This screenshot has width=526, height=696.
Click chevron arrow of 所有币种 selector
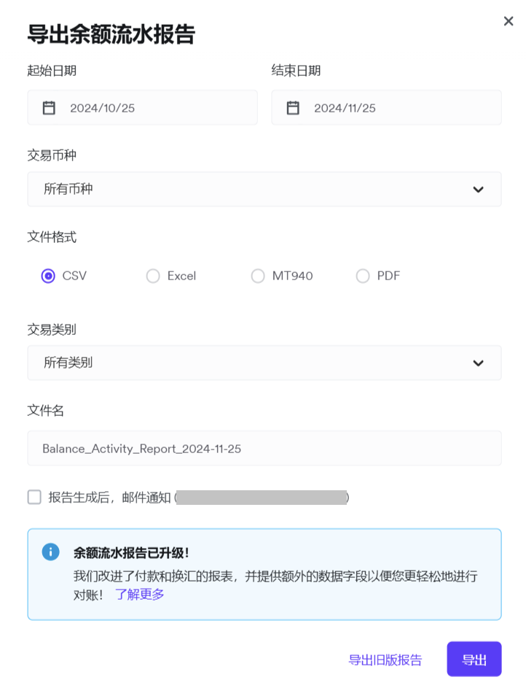pos(478,189)
